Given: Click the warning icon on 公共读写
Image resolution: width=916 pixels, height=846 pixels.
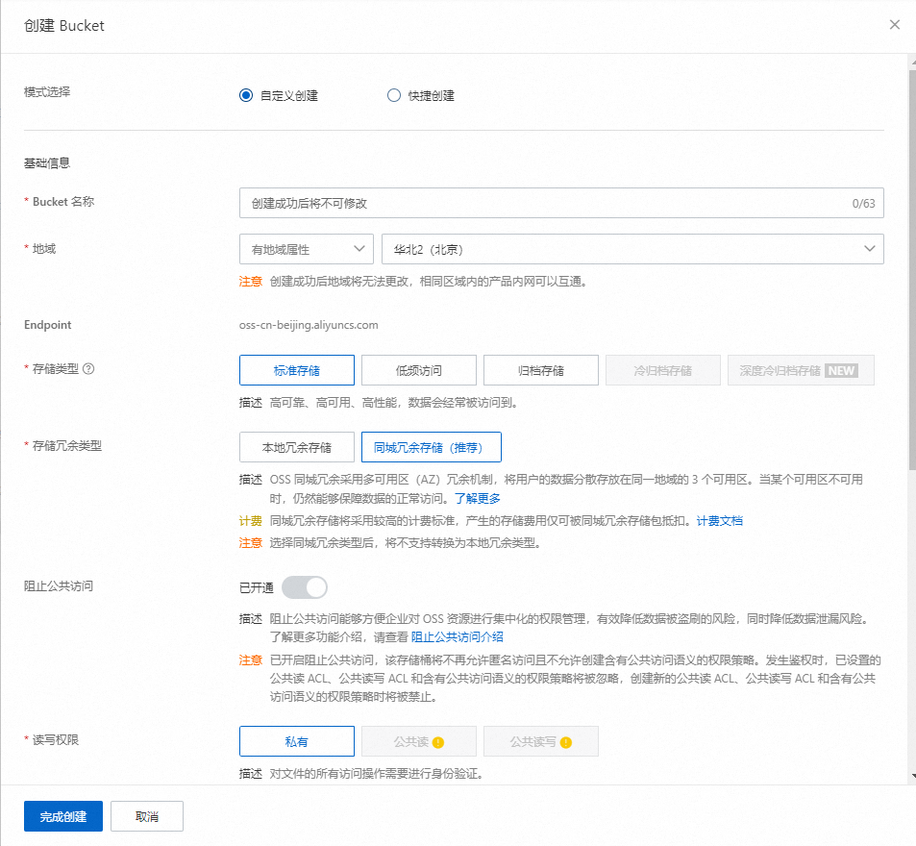Looking at the screenshot, I should (565, 742).
